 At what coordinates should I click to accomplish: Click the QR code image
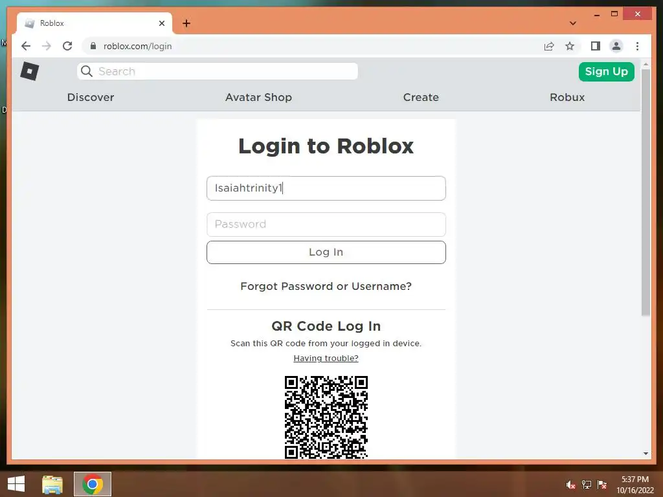click(x=326, y=417)
